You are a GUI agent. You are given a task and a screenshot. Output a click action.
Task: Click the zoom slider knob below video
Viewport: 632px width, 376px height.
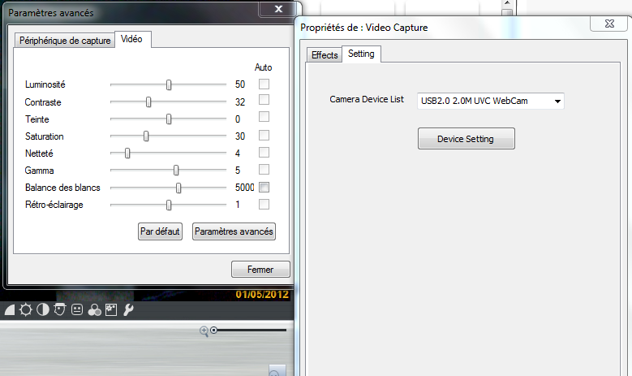(x=214, y=331)
